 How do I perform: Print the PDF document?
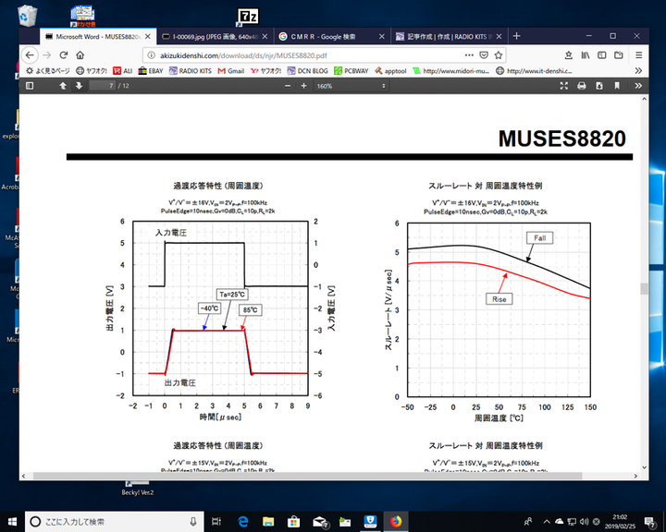582,86
